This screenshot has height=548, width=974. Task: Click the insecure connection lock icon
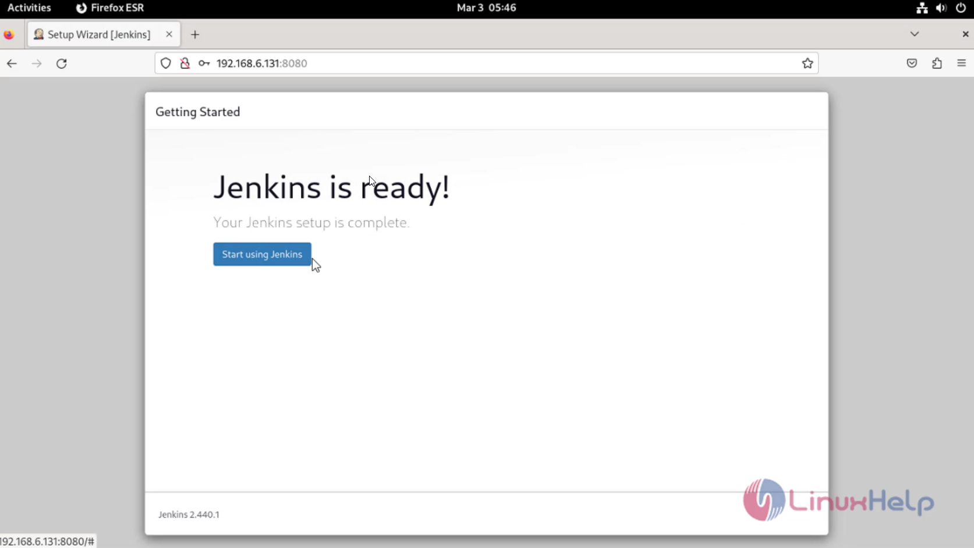click(x=185, y=63)
